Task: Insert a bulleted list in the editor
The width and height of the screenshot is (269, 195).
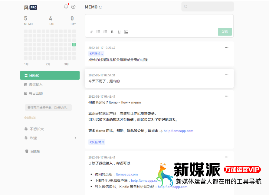Action: tap(98, 32)
